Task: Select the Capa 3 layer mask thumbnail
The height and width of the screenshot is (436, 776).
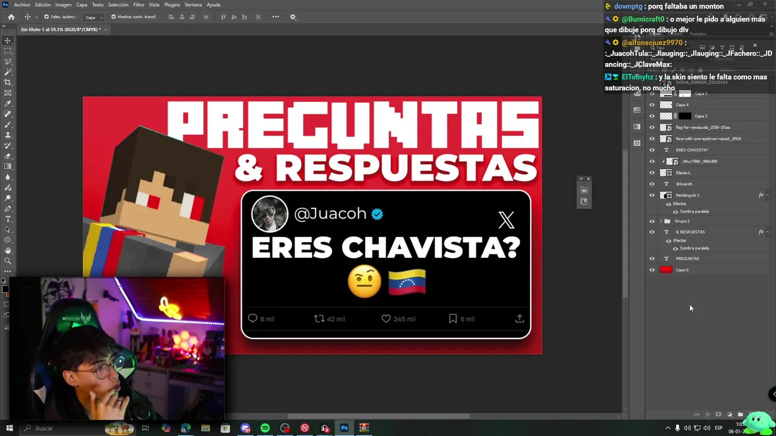Action: pos(684,116)
